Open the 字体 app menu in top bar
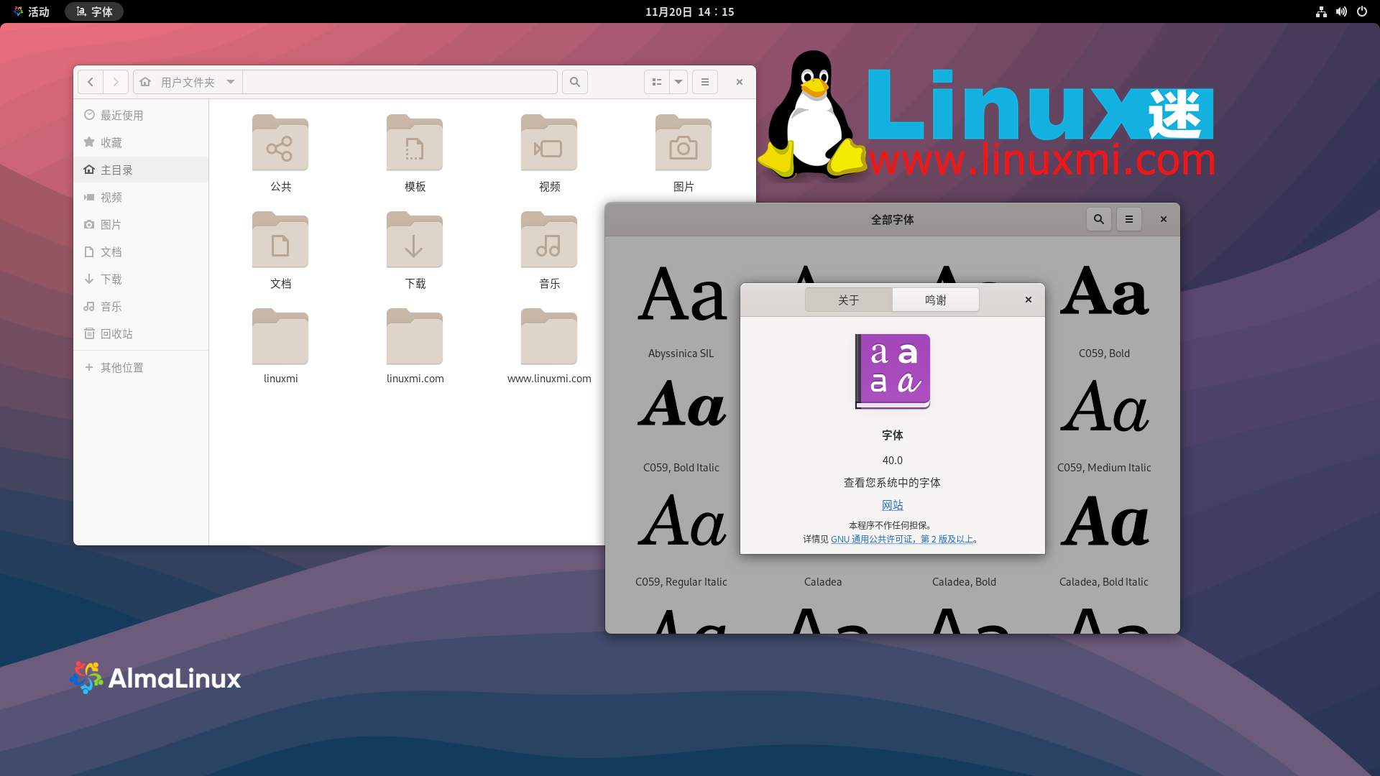 pos(94,11)
